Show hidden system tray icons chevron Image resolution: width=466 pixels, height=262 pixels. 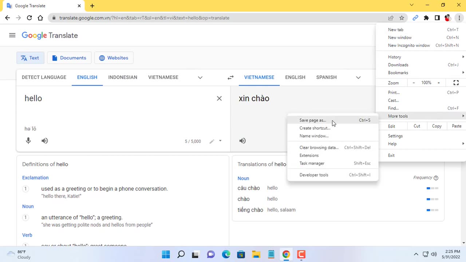point(416,254)
